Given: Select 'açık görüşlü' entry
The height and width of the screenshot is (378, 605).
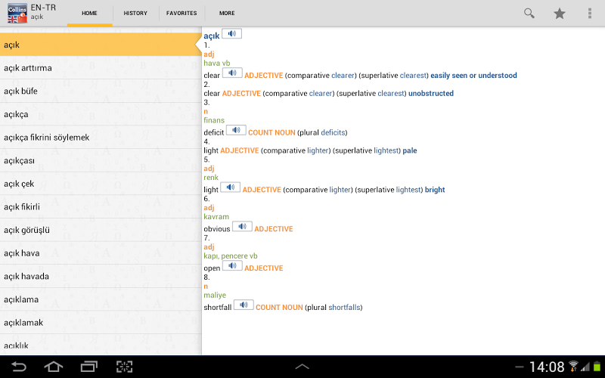Looking at the screenshot, I should (x=101, y=230).
